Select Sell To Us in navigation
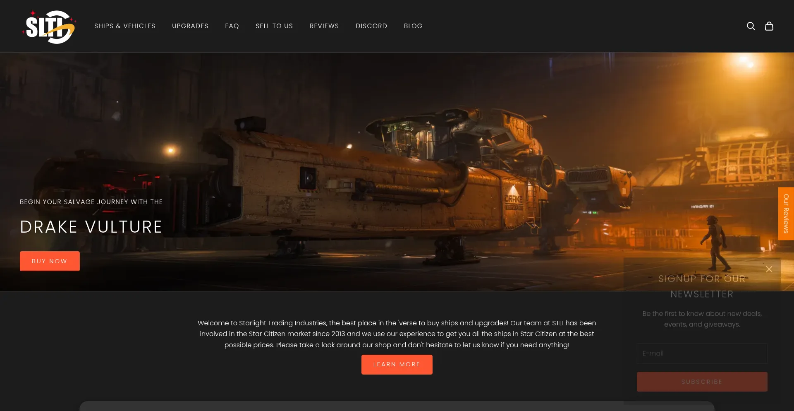Screen dimensions: 794x411 click(274, 26)
